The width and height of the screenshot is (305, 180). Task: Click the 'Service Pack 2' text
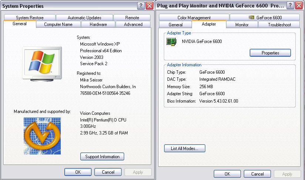tap(93, 64)
